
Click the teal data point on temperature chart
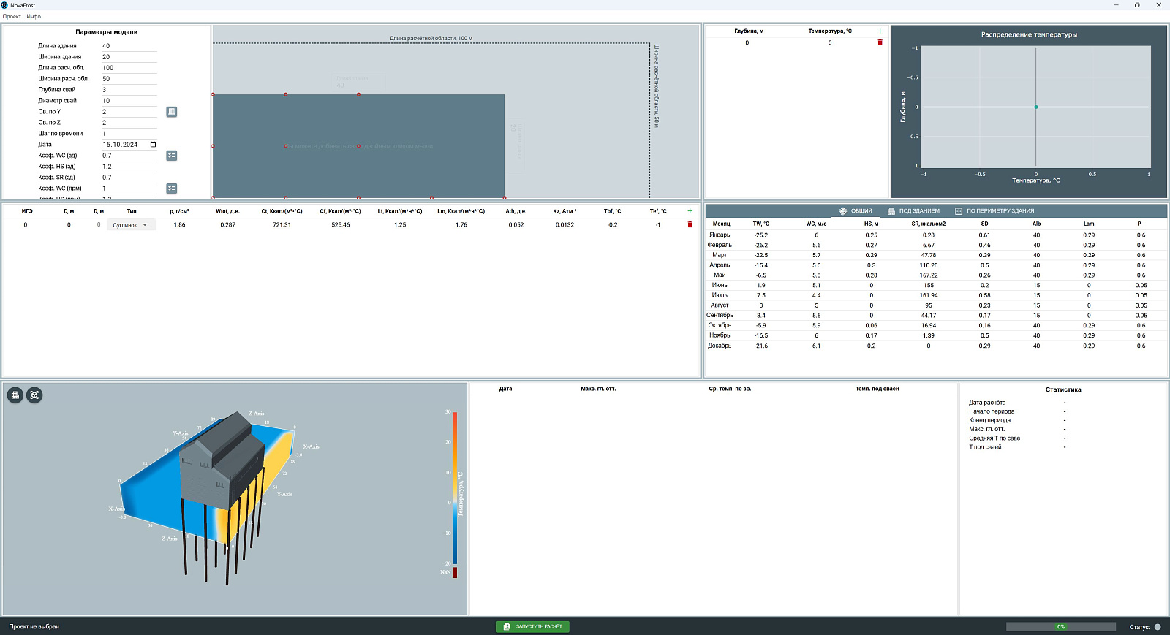1036,107
